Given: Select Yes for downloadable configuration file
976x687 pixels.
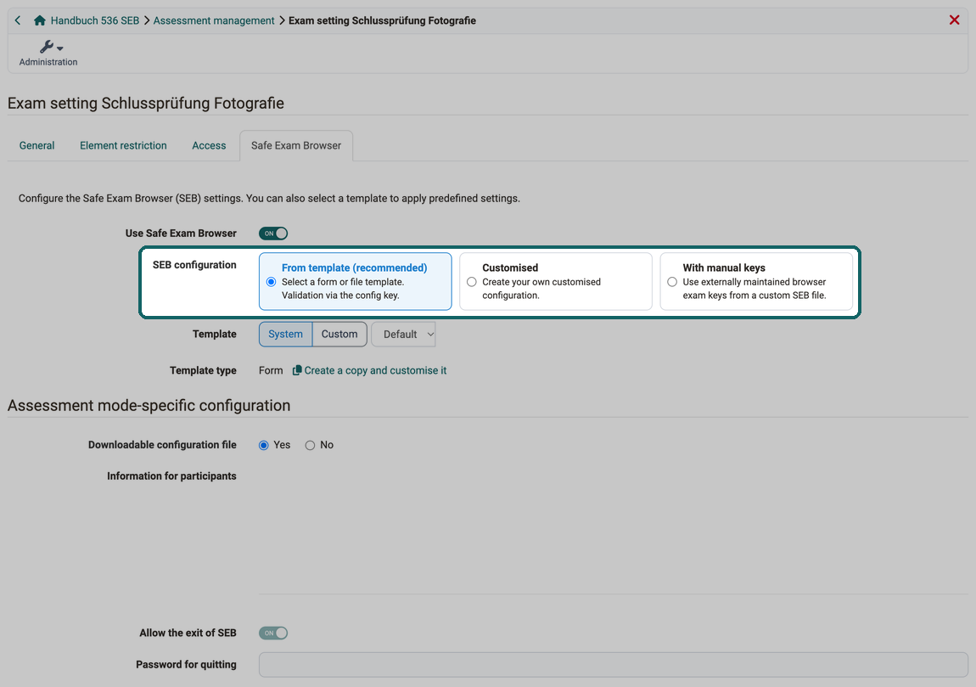Looking at the screenshot, I should tap(264, 445).
